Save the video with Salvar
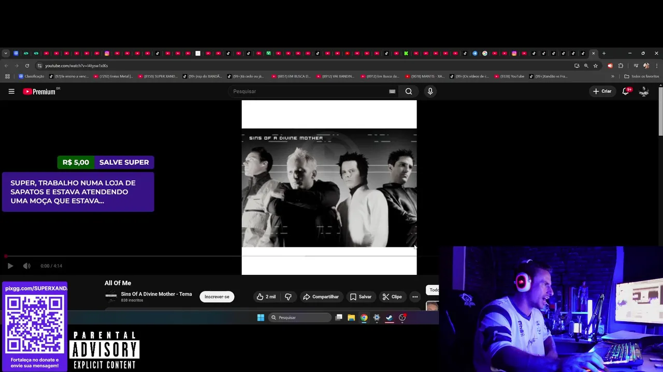663x372 pixels. pos(361,297)
